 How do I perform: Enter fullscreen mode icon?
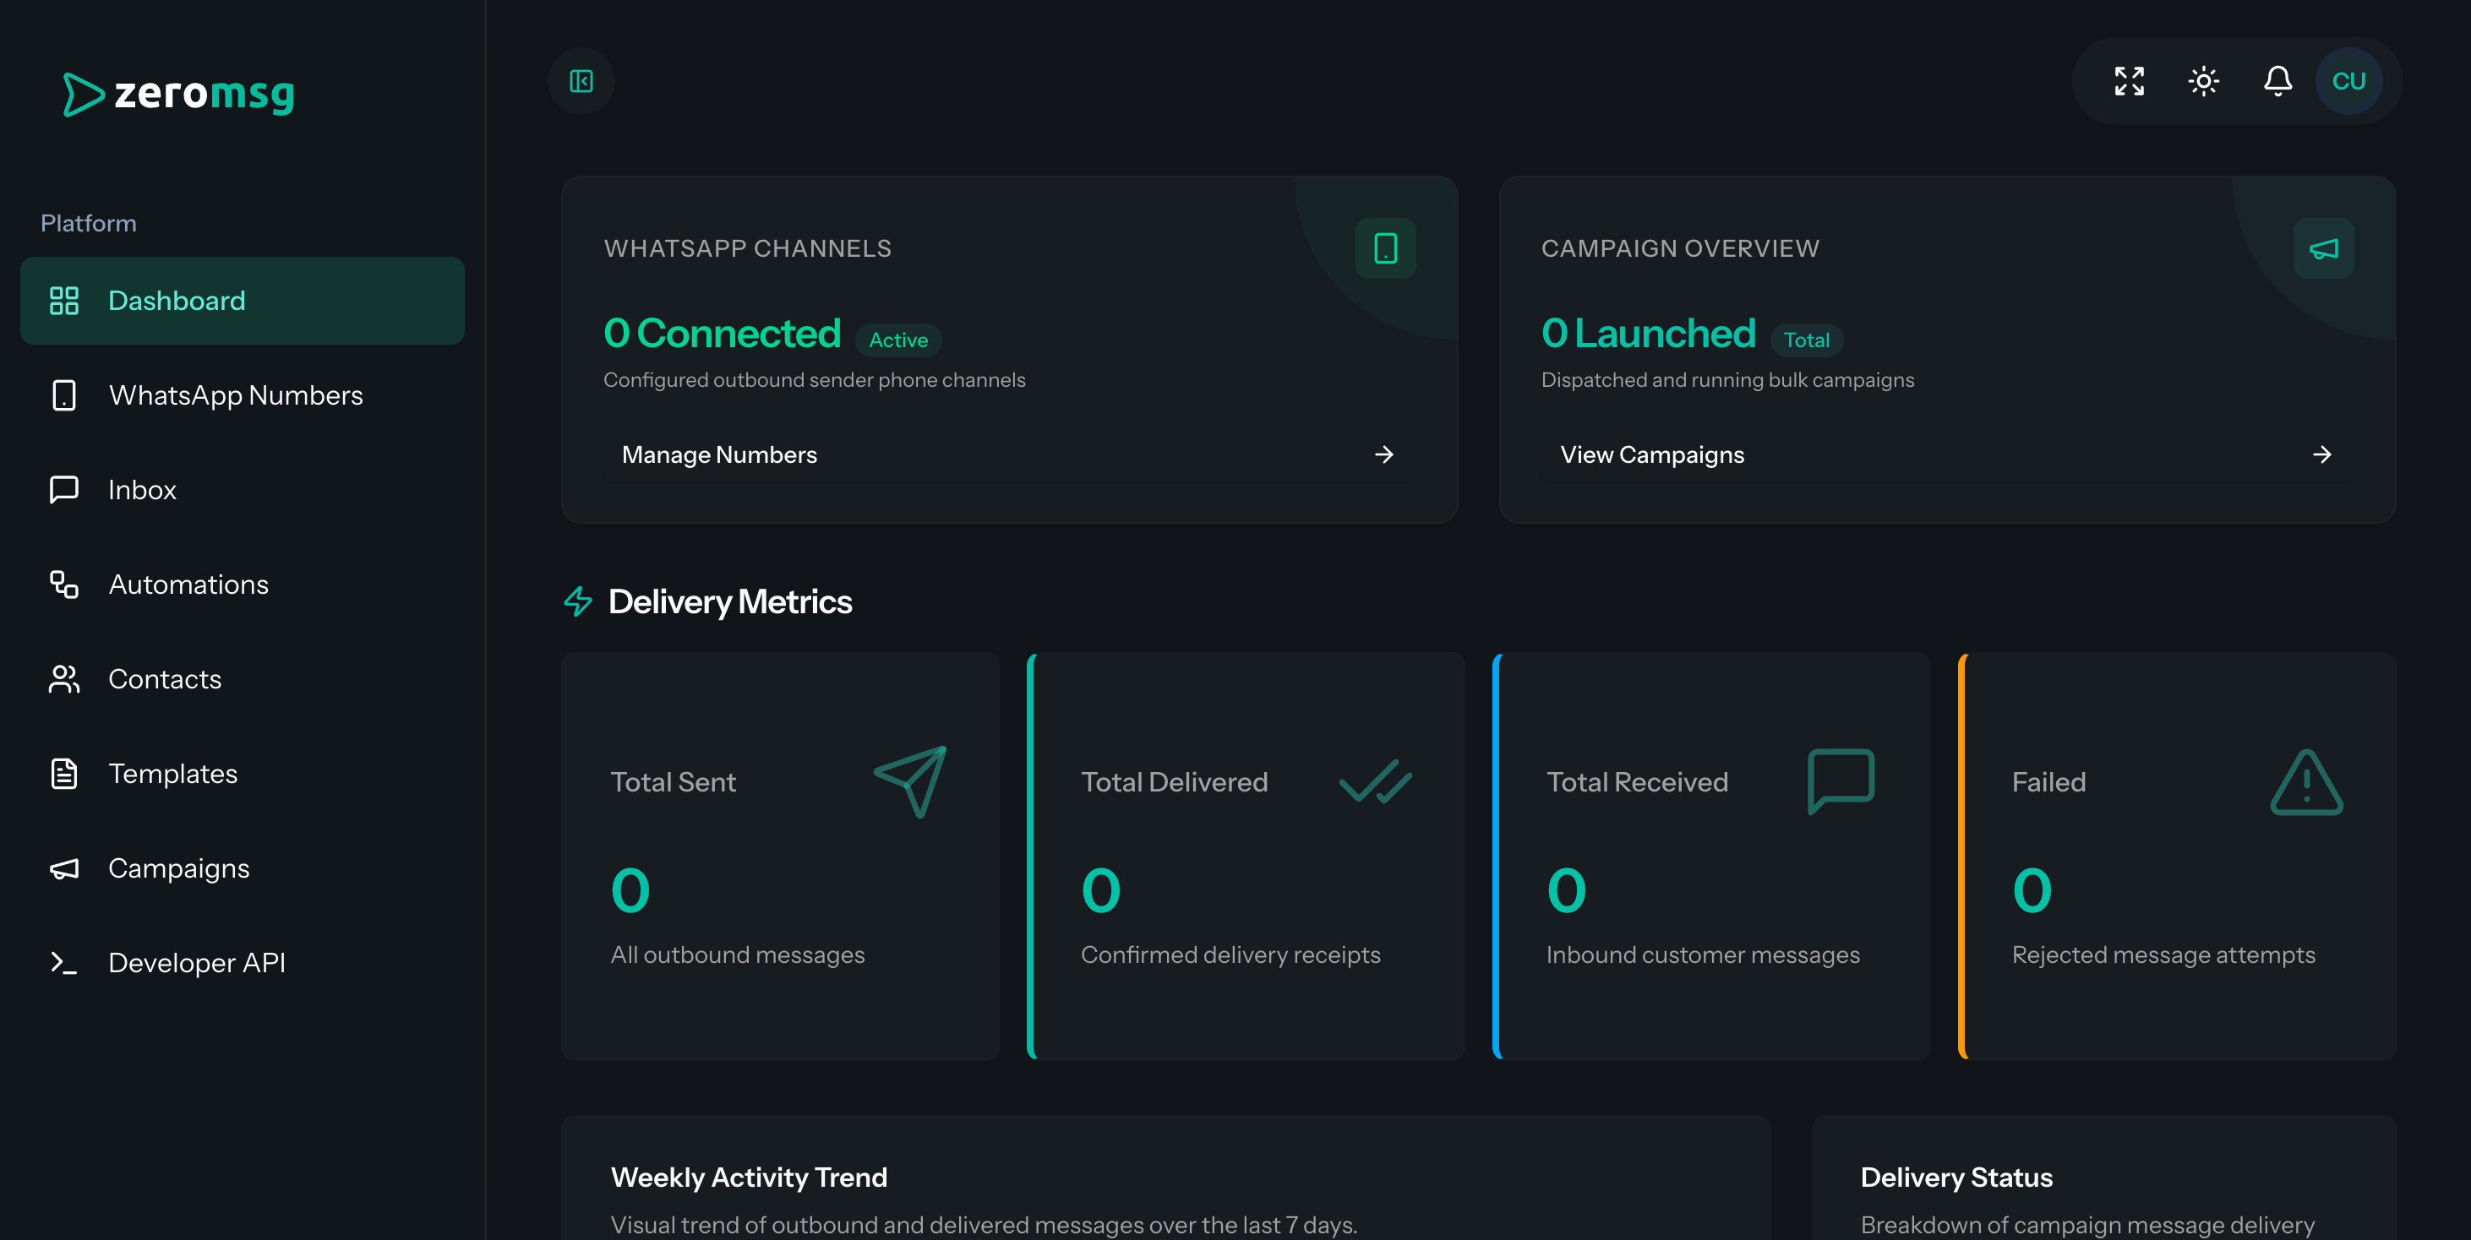click(2129, 82)
